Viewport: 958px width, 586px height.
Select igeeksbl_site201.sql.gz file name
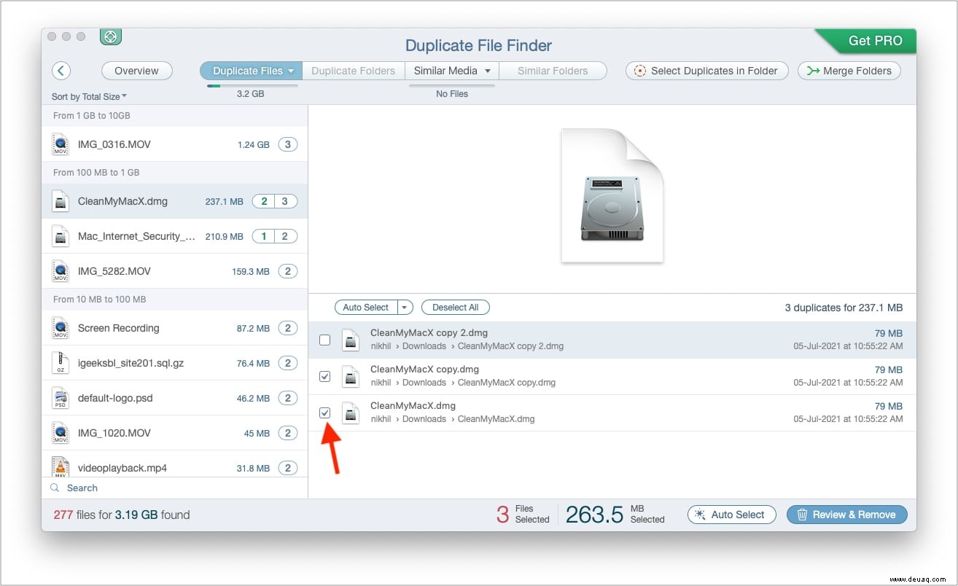pos(131,363)
